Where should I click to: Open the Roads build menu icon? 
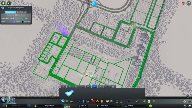63,101
